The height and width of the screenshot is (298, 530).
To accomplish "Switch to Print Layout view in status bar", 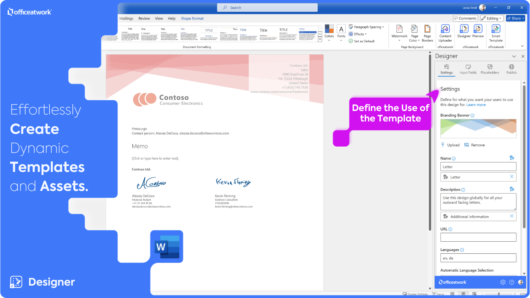I will (x=464, y=294).
